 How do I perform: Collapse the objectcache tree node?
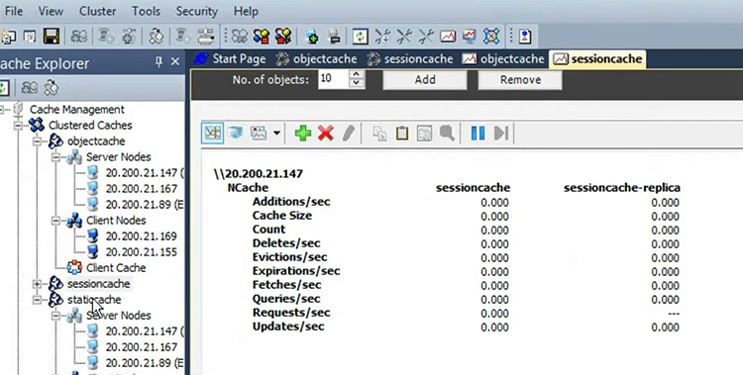(x=37, y=141)
